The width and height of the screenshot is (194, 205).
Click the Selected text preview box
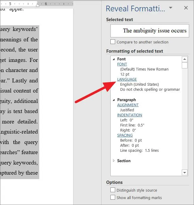tap(150, 31)
